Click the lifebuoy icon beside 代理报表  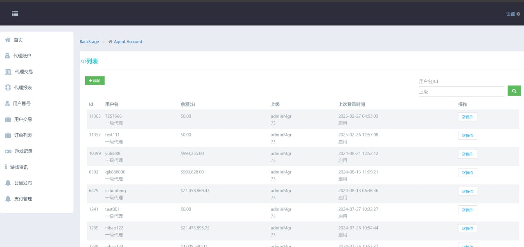tap(8, 88)
